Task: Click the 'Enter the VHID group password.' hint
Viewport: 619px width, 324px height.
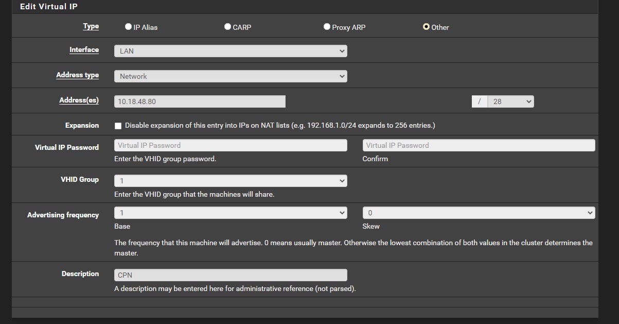Action: point(165,159)
